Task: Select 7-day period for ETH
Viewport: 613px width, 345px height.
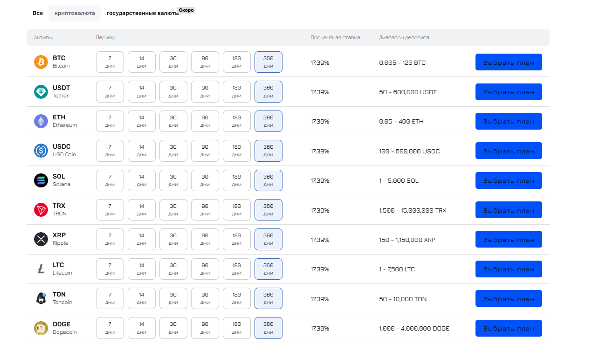Action: coord(110,121)
